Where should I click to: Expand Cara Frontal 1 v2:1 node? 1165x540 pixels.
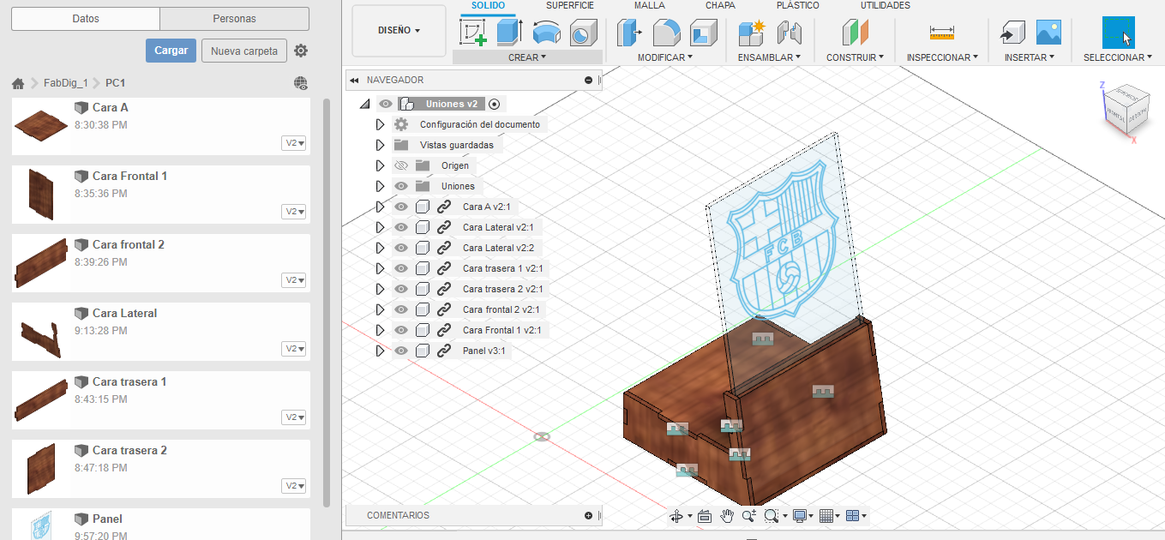click(x=380, y=330)
